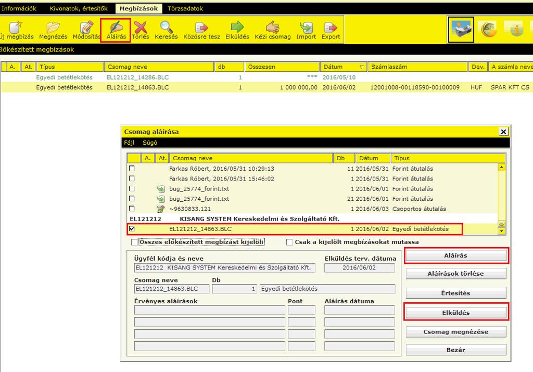The width and height of the screenshot is (533, 372).
Task: Sort main table by Számlaszám column header
Action: (418, 67)
